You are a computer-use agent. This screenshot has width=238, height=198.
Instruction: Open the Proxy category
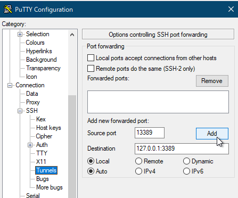(33, 102)
